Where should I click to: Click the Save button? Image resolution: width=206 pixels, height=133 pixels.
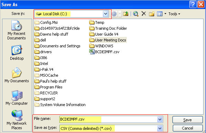click(187, 120)
